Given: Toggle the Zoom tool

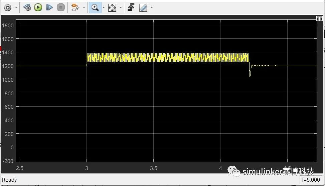Looking at the screenshot, I should (x=95, y=7).
